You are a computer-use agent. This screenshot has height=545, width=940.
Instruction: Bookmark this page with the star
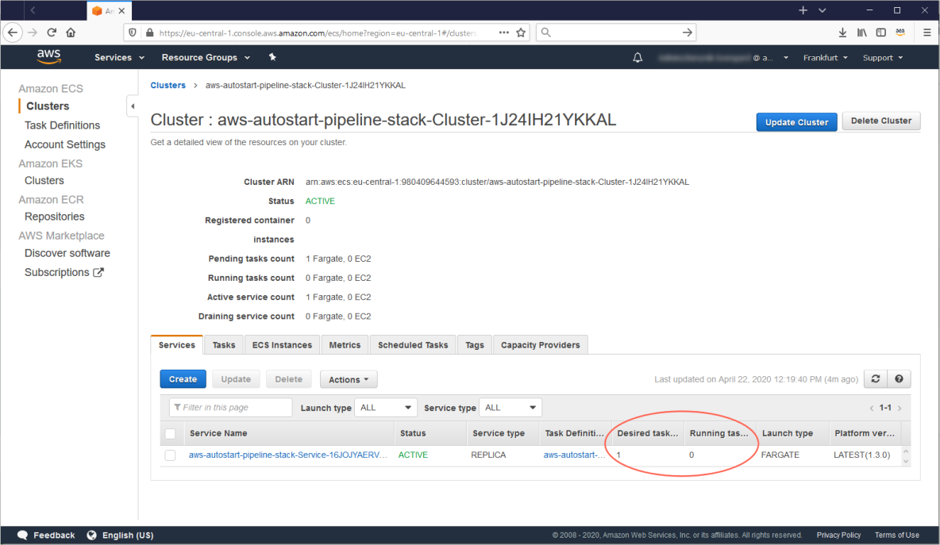[521, 33]
